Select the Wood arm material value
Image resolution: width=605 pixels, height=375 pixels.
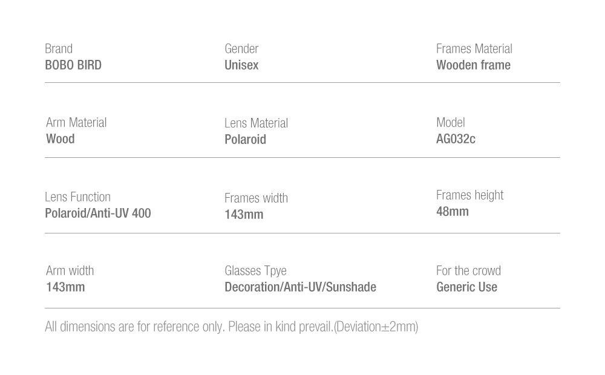[x=60, y=139]
